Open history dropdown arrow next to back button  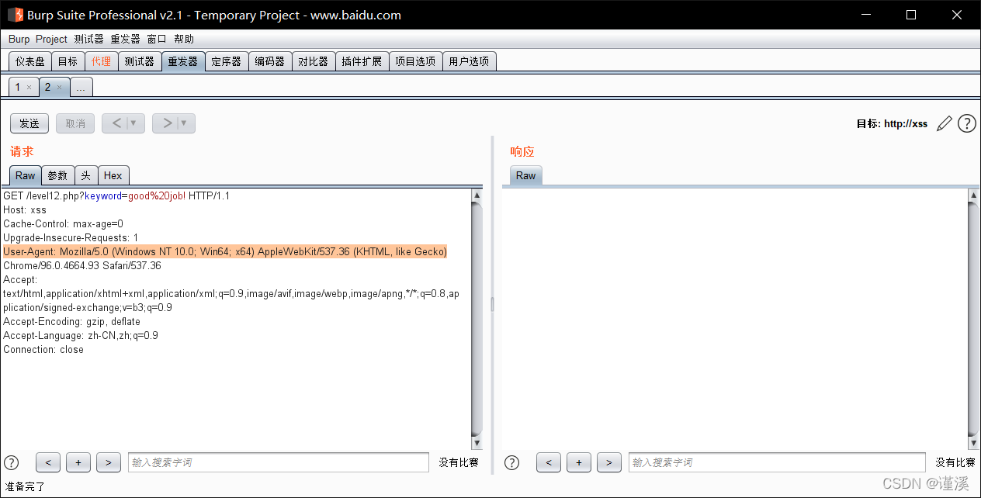(133, 123)
